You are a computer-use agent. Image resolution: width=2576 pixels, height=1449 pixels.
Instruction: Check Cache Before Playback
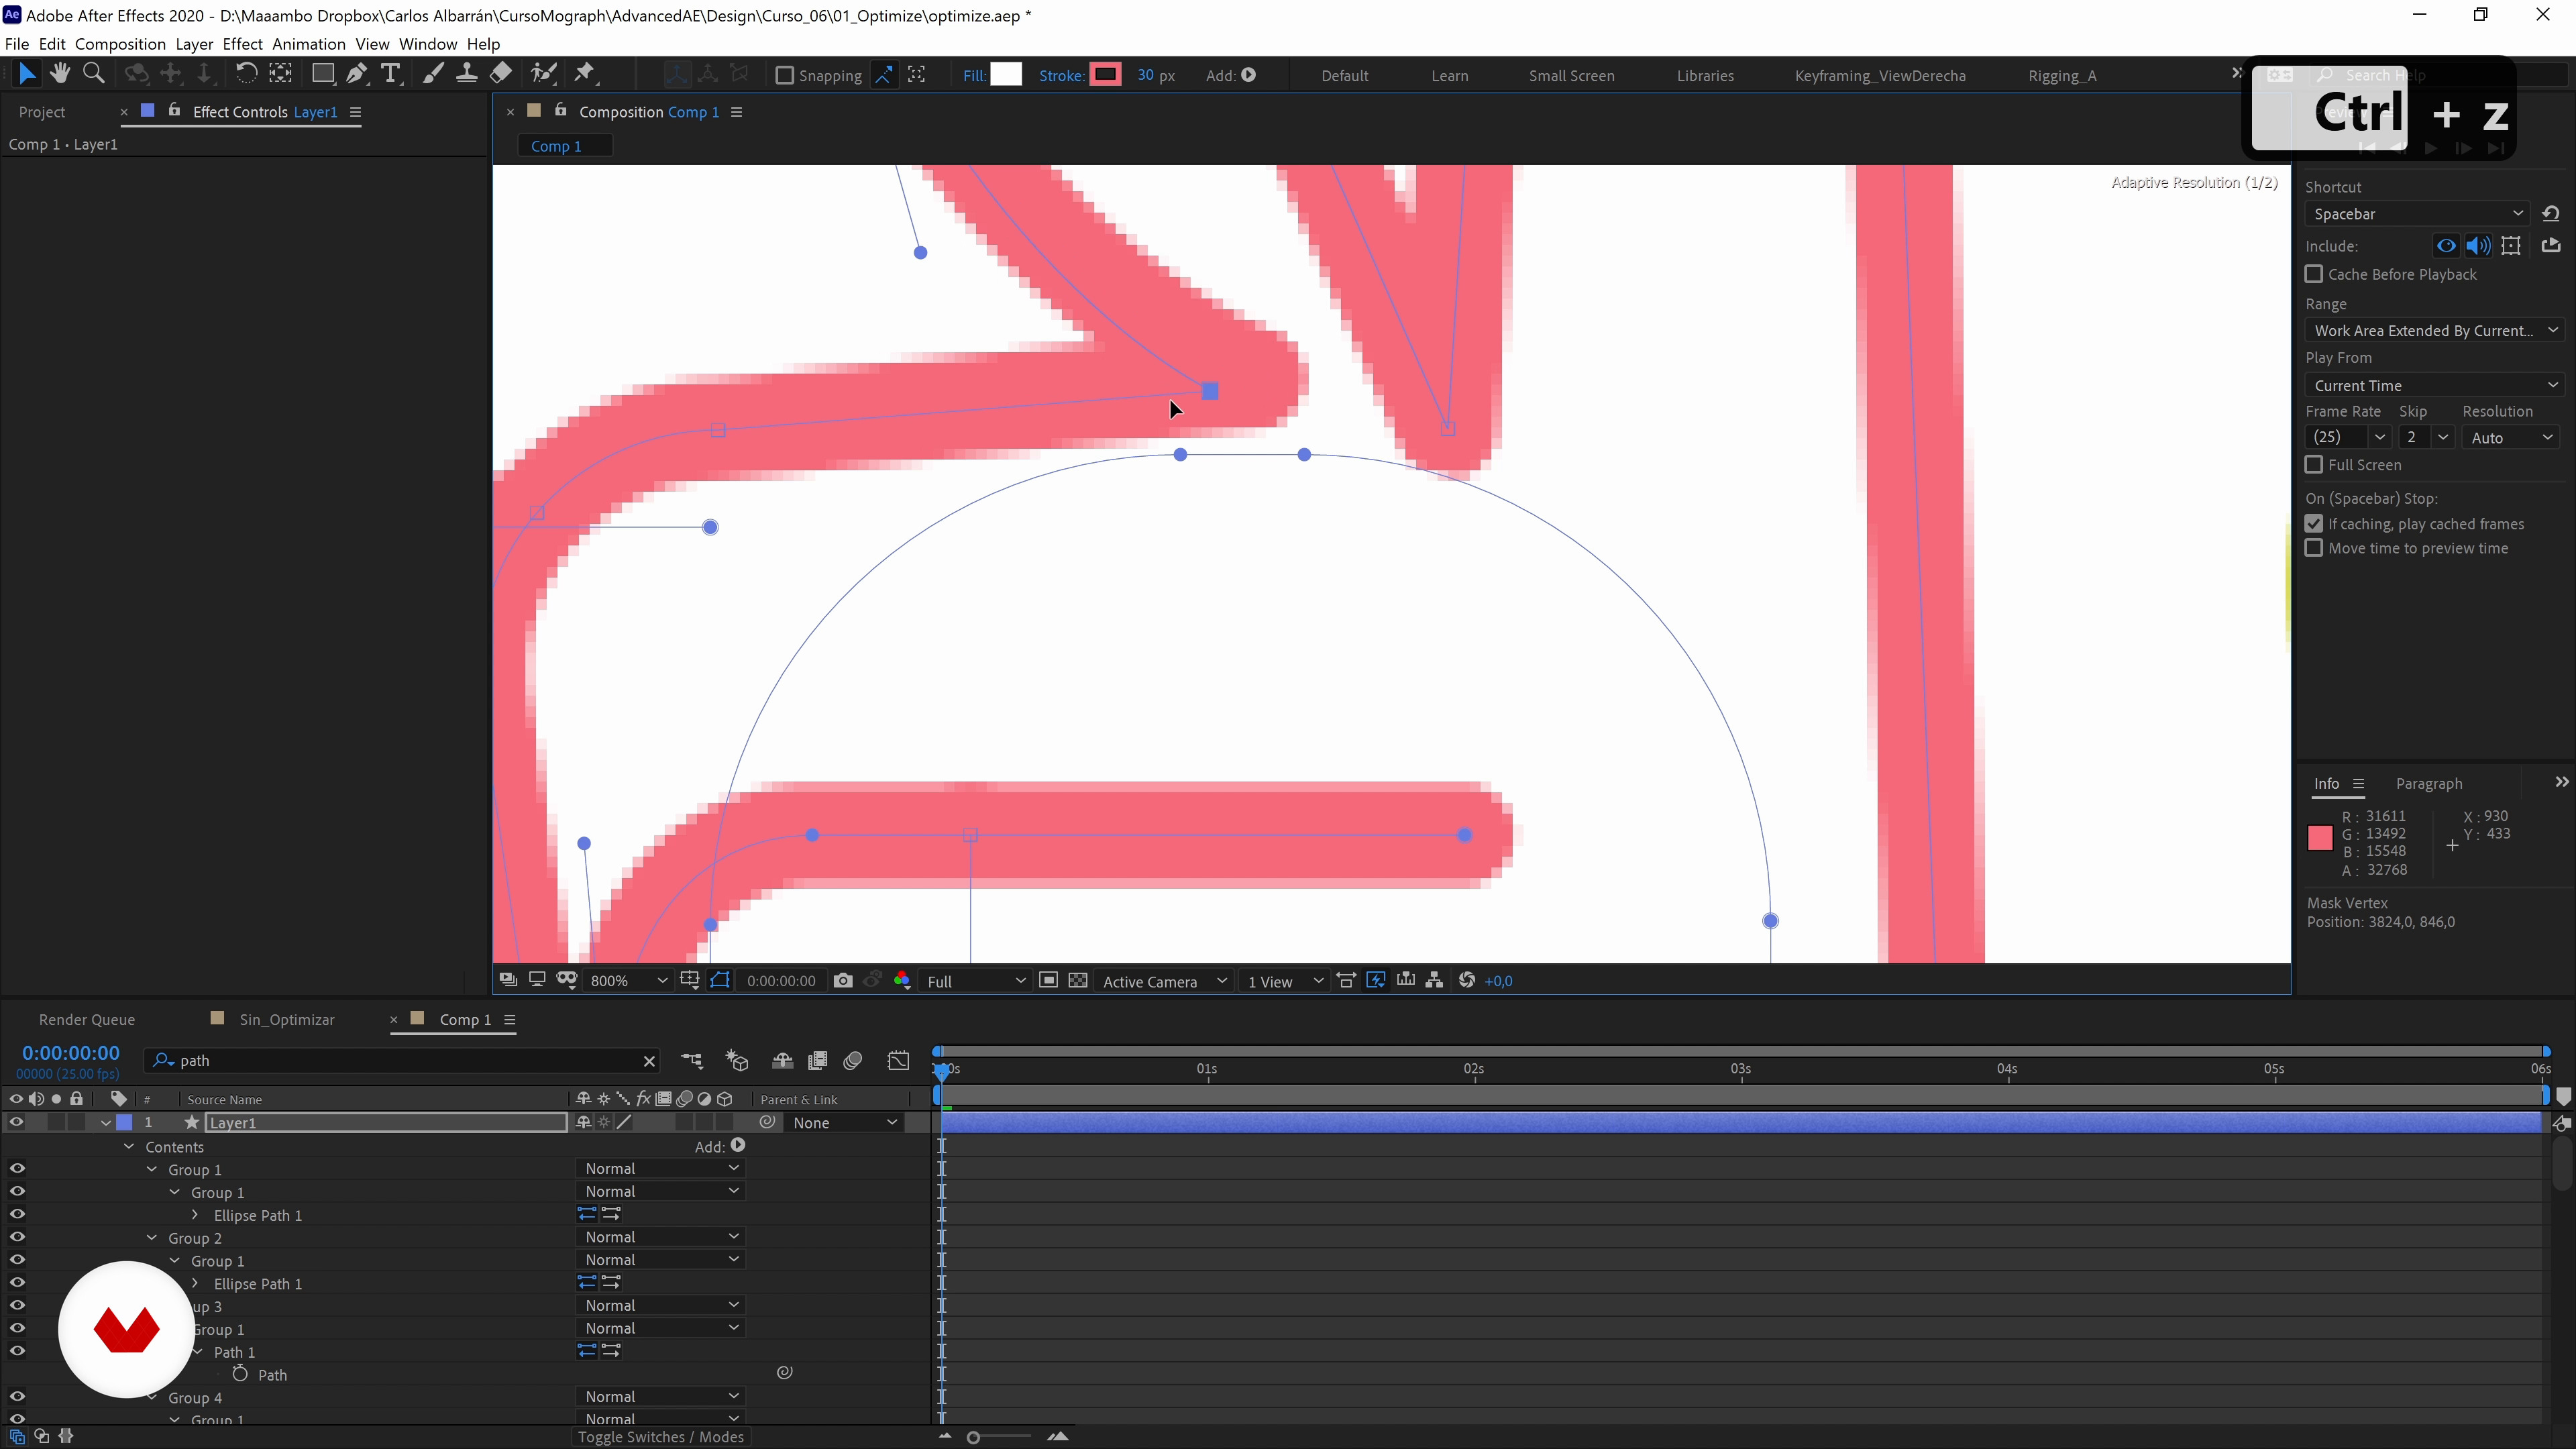point(2314,274)
